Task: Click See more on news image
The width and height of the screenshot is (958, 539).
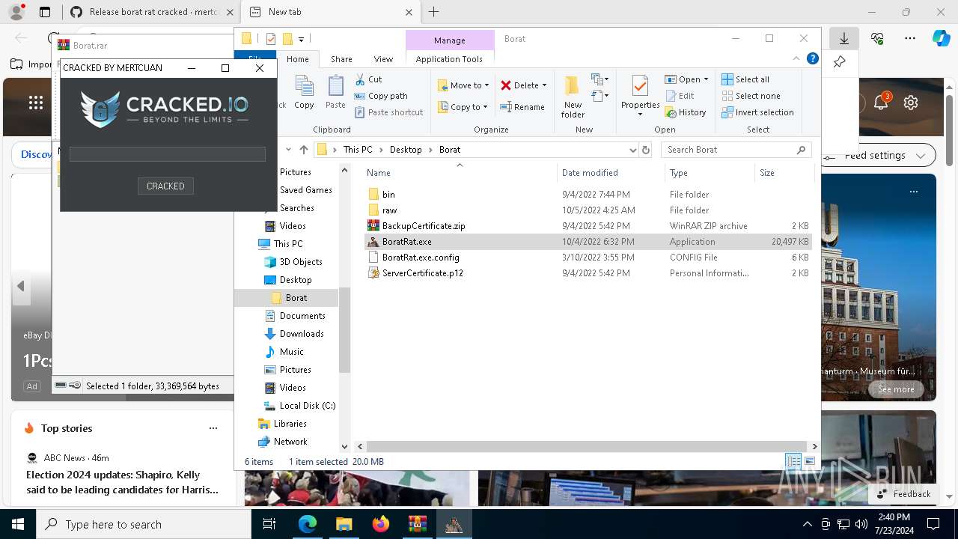Action: pos(896,389)
